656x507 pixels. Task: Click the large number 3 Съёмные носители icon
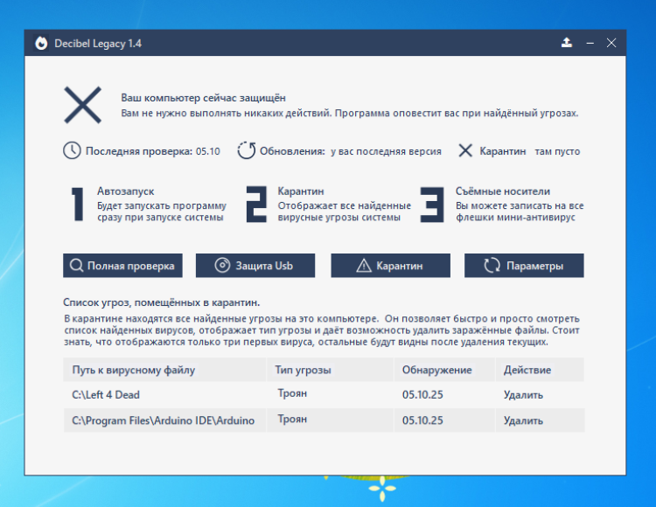point(431,205)
